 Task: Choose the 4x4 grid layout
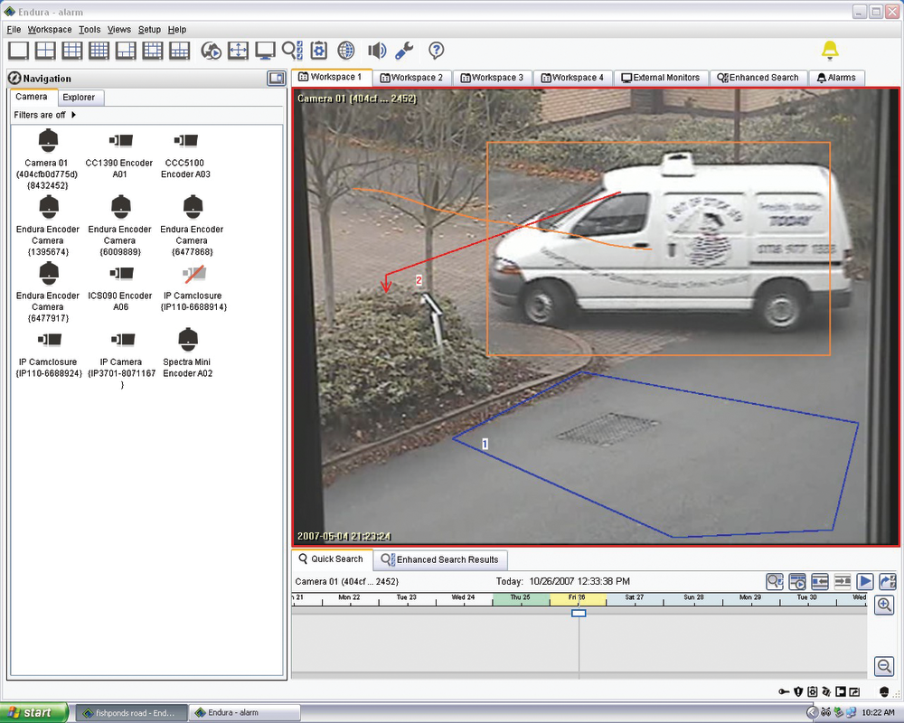pyautogui.click(x=99, y=51)
